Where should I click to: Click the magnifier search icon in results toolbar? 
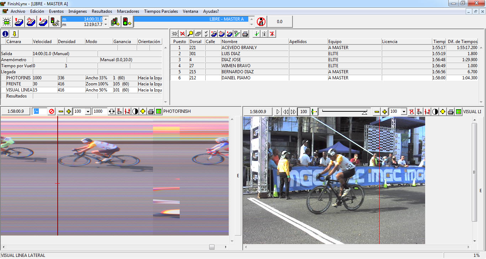[x=190, y=34]
